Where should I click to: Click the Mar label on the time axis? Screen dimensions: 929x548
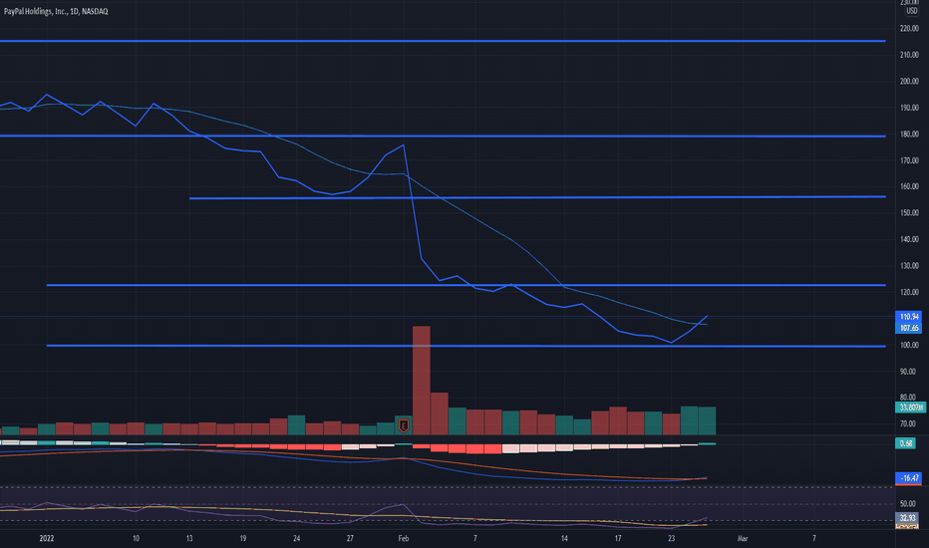coord(743,538)
